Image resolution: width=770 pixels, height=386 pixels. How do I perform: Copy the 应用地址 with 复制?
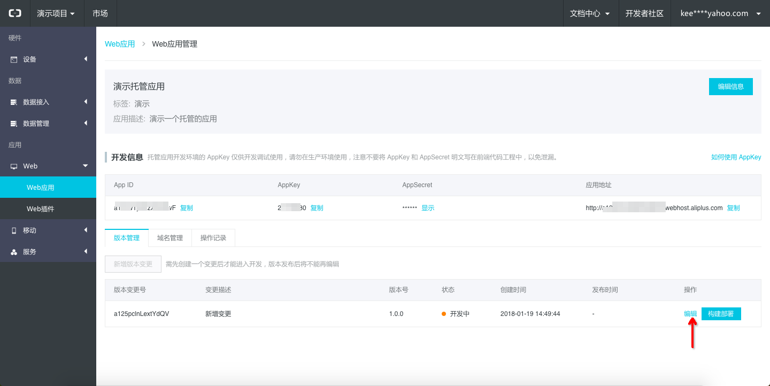734,208
